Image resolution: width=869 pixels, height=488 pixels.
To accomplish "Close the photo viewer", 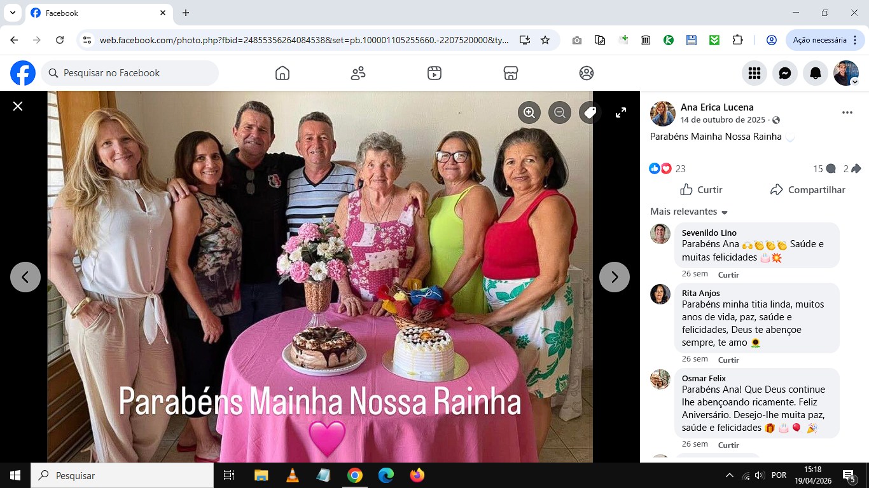I will coord(18,106).
